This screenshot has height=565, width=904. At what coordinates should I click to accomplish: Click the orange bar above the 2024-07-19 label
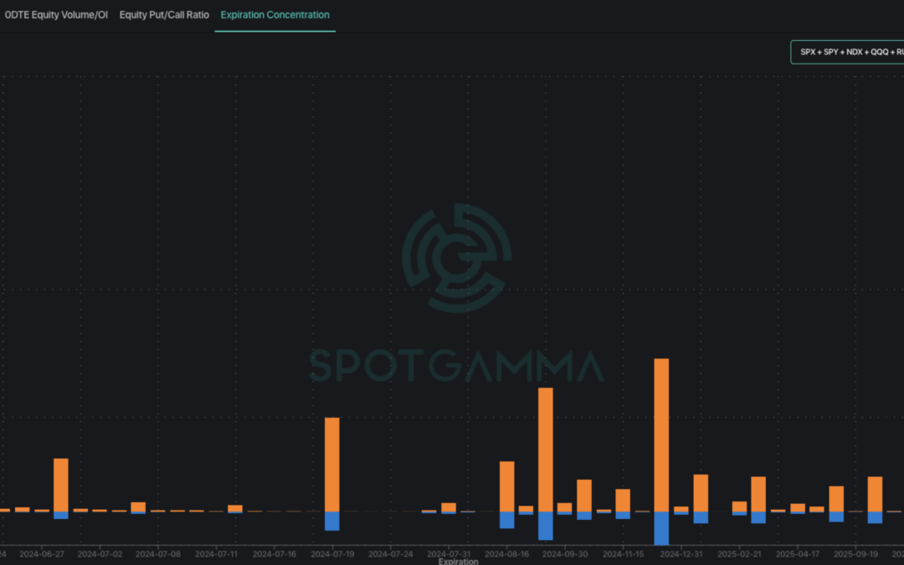(x=332, y=465)
